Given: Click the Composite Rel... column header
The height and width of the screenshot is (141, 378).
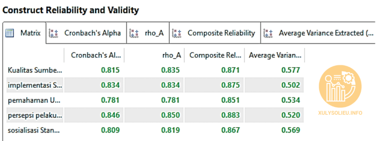Looking at the screenshot, I should pyautogui.click(x=214, y=55).
